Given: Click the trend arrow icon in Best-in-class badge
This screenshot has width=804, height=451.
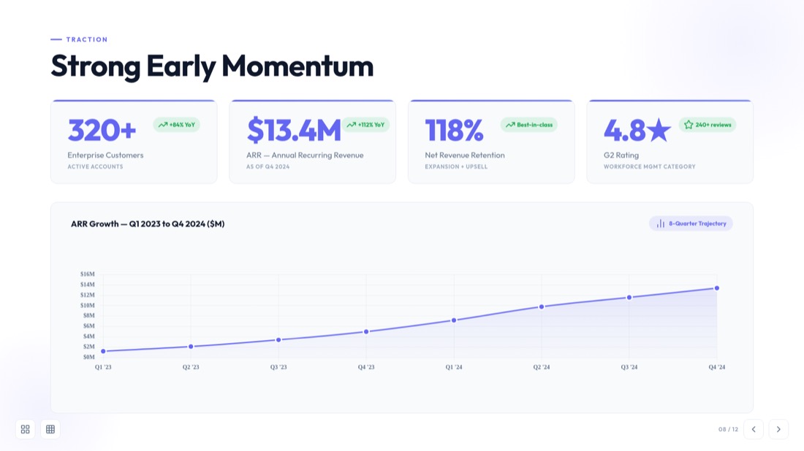Looking at the screenshot, I should coord(510,124).
